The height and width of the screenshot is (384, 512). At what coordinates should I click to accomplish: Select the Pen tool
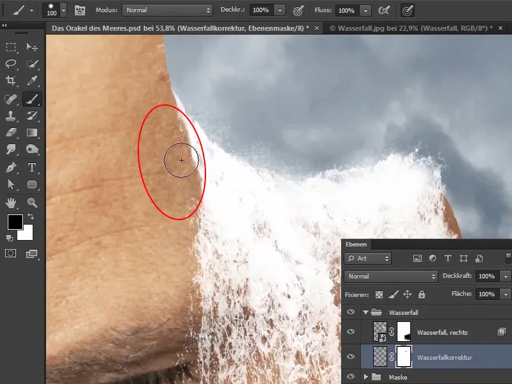click(x=11, y=168)
